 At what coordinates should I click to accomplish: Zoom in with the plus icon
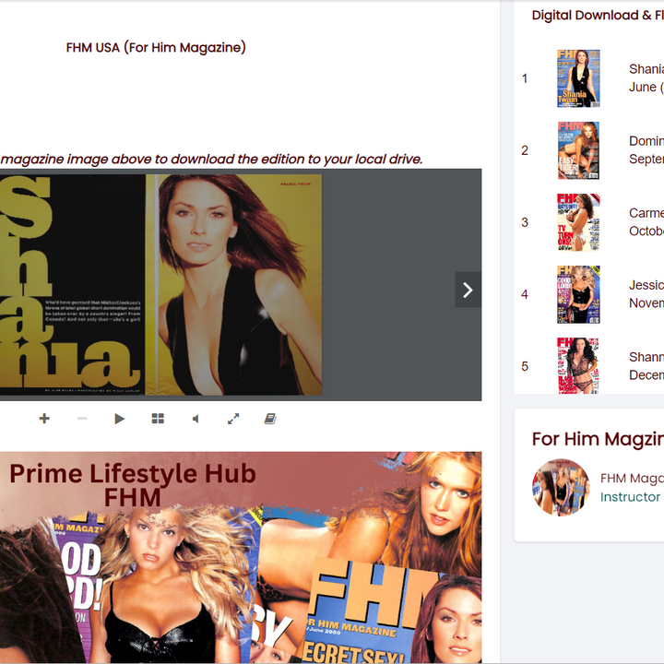click(44, 419)
